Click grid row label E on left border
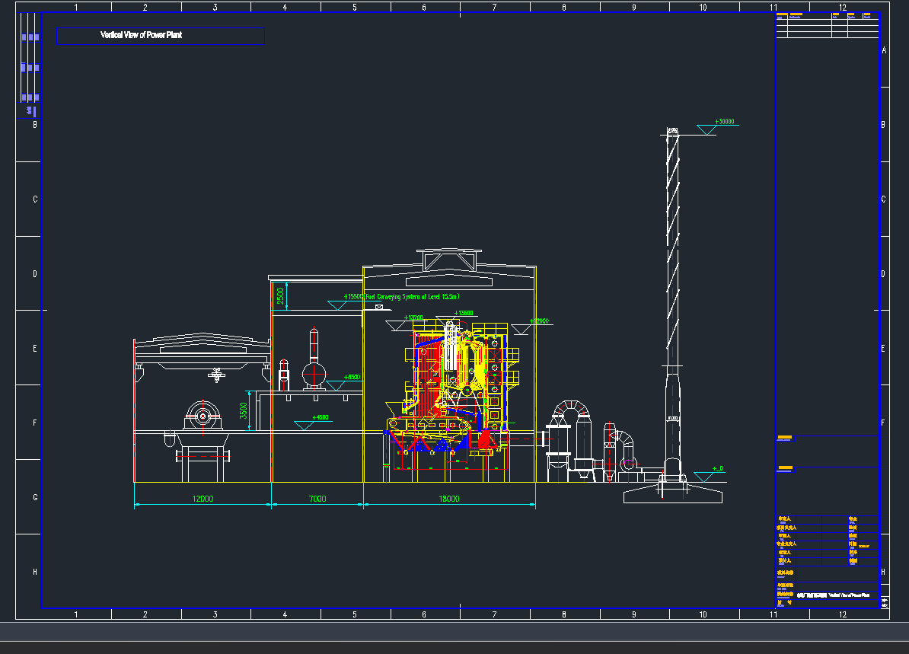 pyautogui.click(x=35, y=349)
